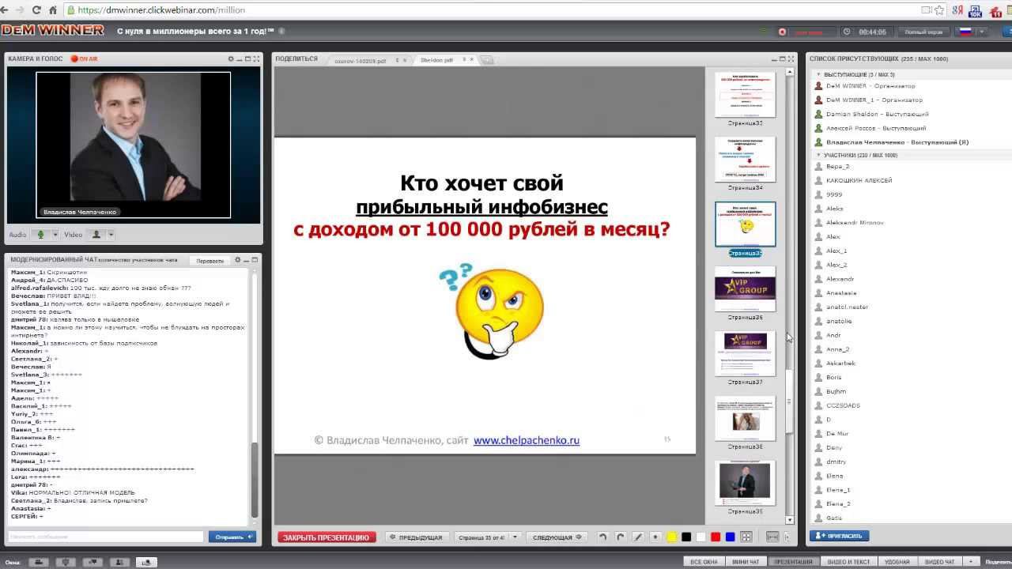Open the Страница 36 VIP Group thumbnail
Screen dimensions: 1012x569
coord(745,289)
